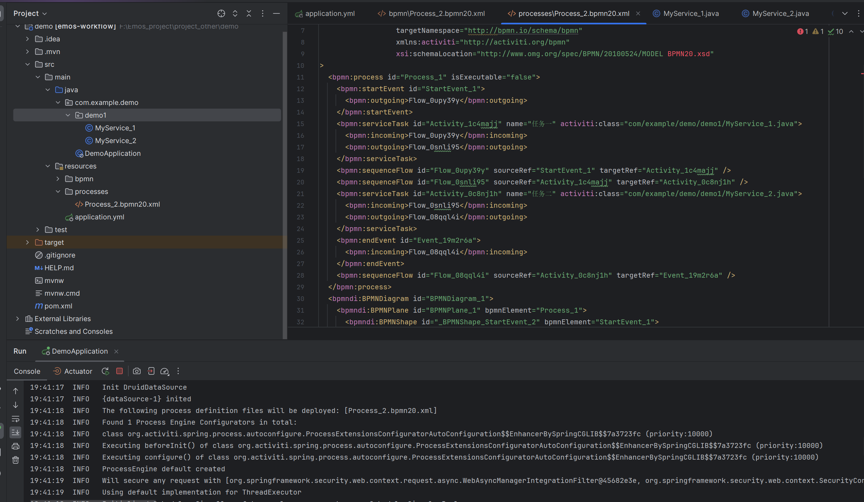Expand the test folder
Viewport: 864px width, 502px height.
click(x=38, y=230)
